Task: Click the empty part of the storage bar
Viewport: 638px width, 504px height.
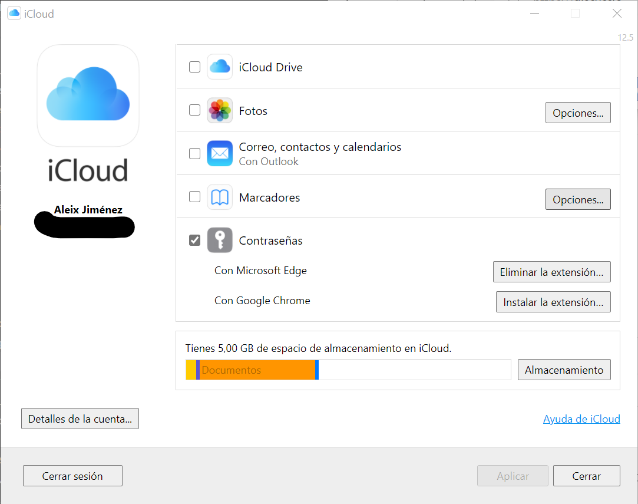Action: 415,370
